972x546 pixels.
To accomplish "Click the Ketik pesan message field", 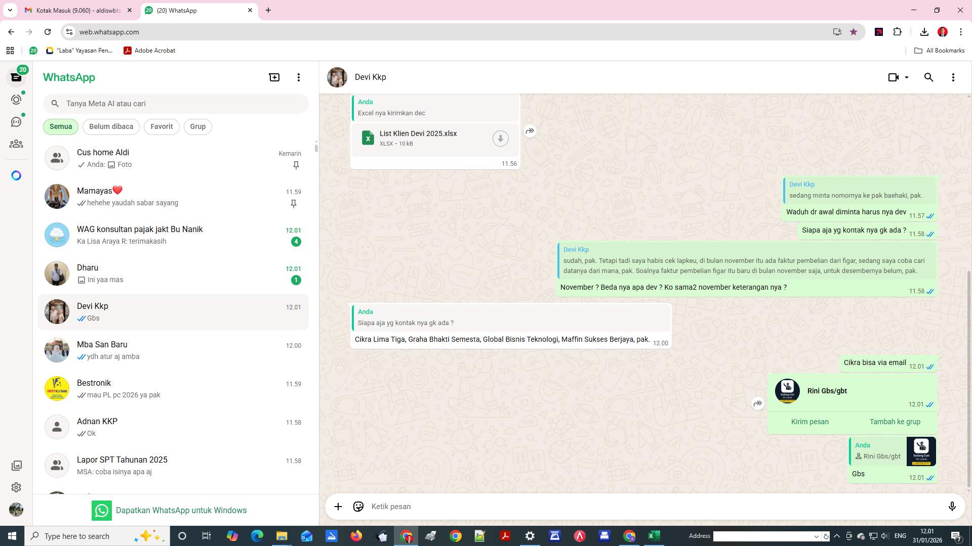I will (x=506, y=506).
